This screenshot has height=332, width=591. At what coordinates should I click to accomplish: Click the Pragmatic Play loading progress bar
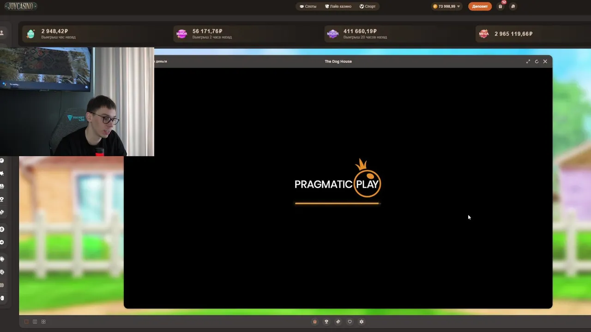pyautogui.click(x=337, y=203)
